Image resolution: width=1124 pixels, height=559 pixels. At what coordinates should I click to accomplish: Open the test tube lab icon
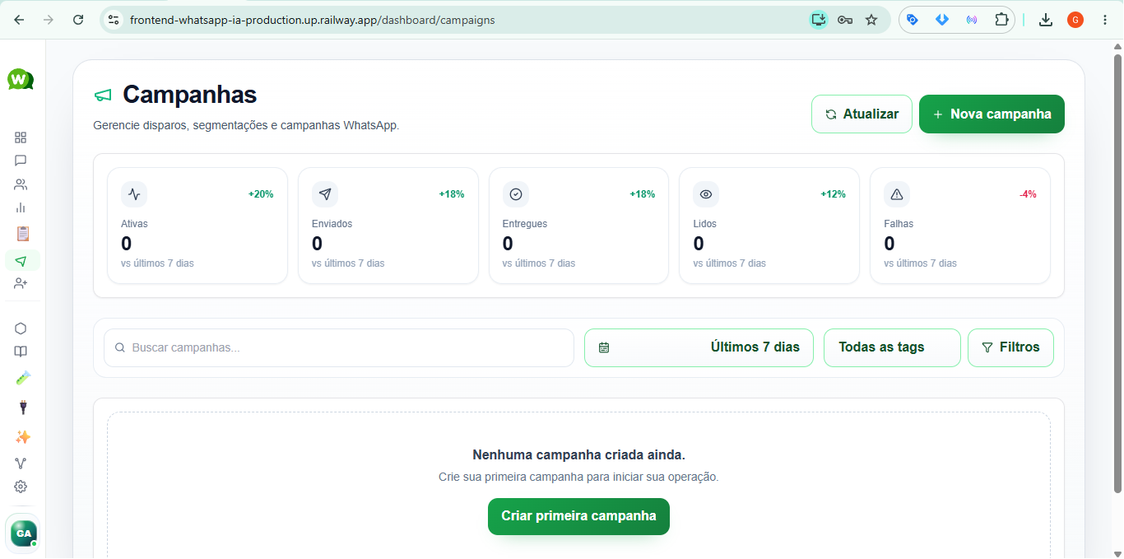22,378
